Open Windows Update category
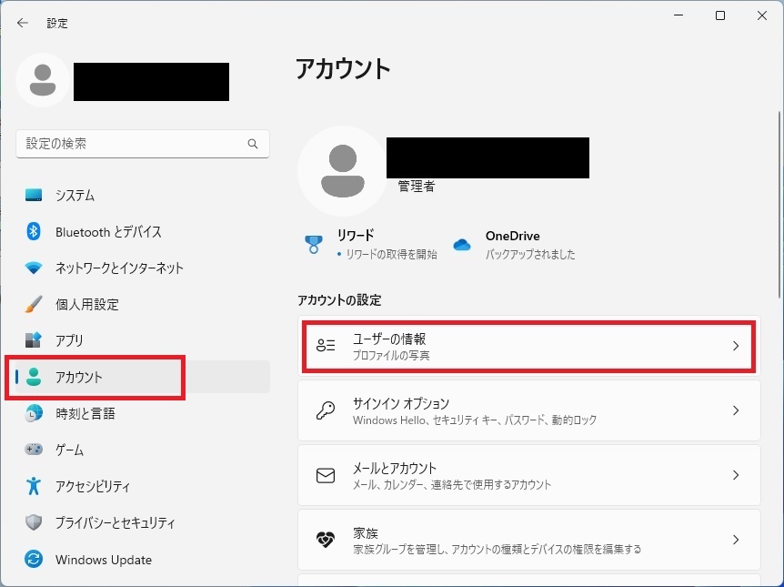 pos(143,559)
